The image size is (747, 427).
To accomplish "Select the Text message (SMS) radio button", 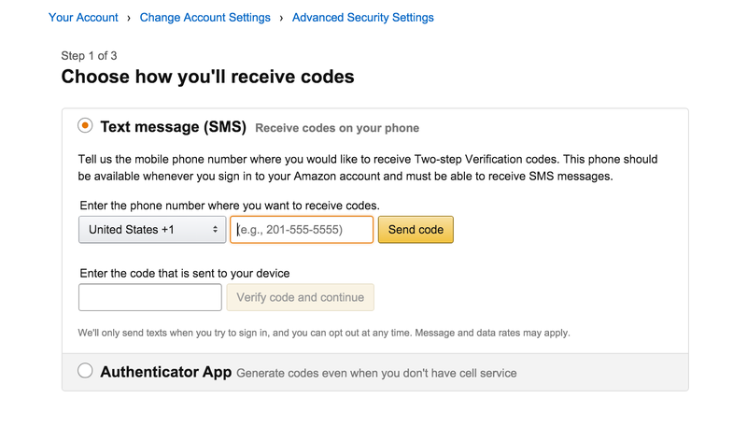I will point(85,126).
